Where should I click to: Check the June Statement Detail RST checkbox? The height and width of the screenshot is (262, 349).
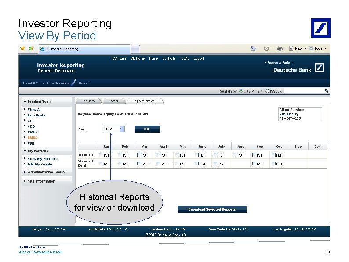[x=197, y=164]
